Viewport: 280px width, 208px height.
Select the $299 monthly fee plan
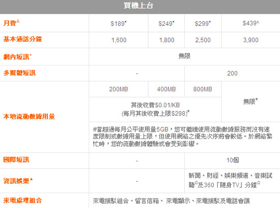coord(203,23)
